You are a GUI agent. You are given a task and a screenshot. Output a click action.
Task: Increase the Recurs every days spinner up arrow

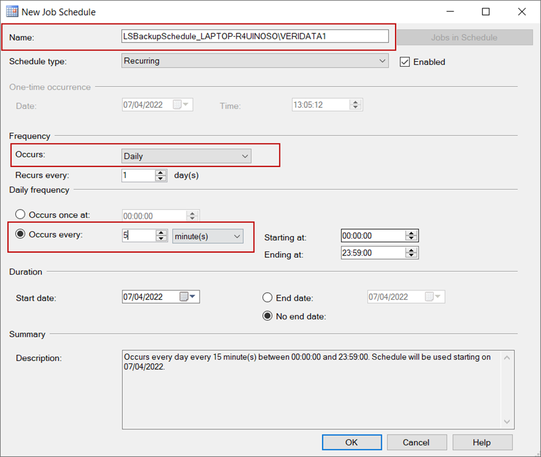160,172
